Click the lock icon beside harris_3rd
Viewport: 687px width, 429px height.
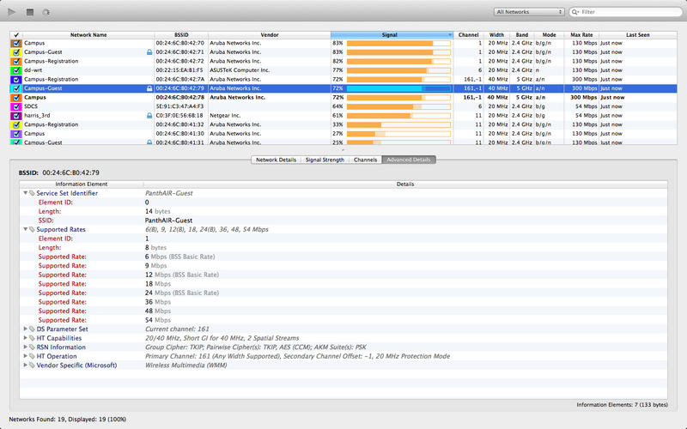149,116
